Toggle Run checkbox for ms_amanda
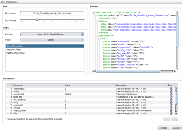The height and width of the screenshot is (130, 182). coord(171,99)
